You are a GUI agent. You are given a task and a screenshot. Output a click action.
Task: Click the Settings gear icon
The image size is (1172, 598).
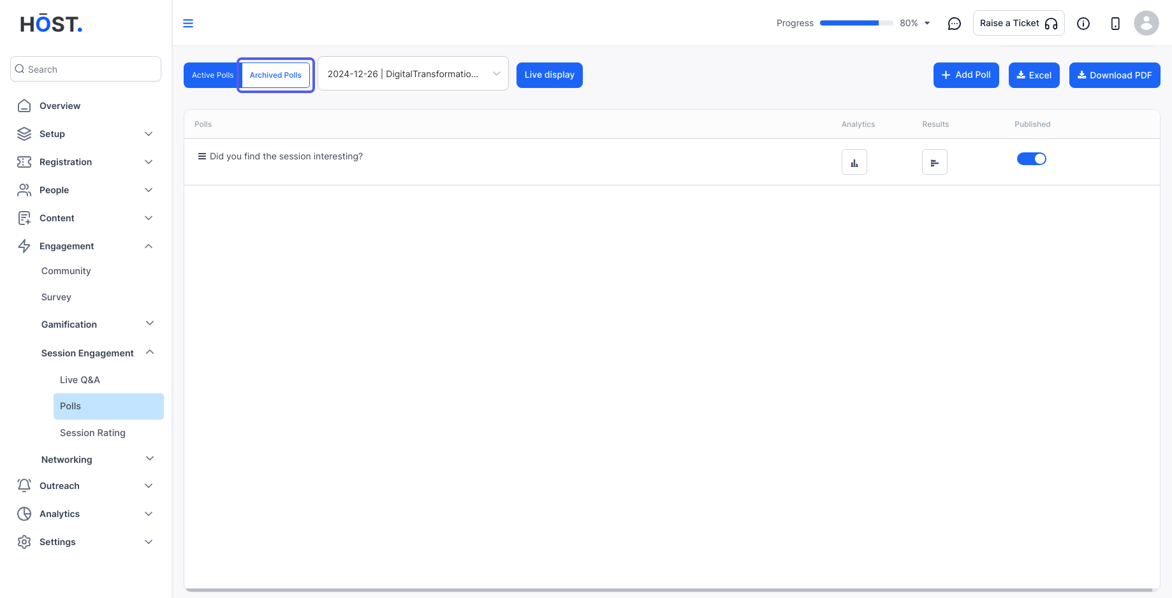click(24, 542)
